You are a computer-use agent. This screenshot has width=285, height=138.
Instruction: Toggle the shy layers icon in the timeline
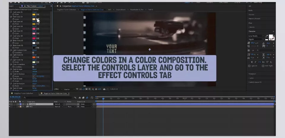80,98
